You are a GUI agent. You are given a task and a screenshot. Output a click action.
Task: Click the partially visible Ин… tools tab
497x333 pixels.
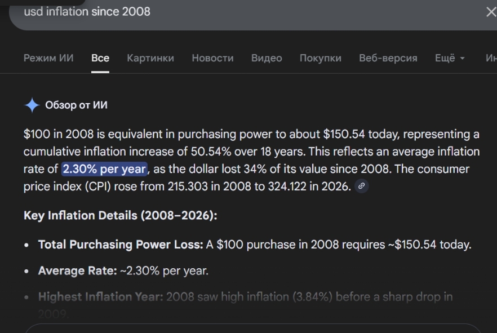click(490, 58)
